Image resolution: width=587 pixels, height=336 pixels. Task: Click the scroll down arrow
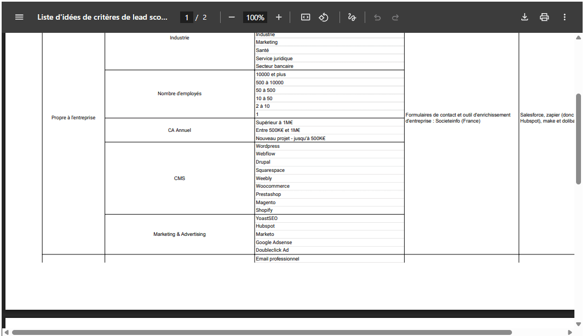pyautogui.click(x=578, y=324)
